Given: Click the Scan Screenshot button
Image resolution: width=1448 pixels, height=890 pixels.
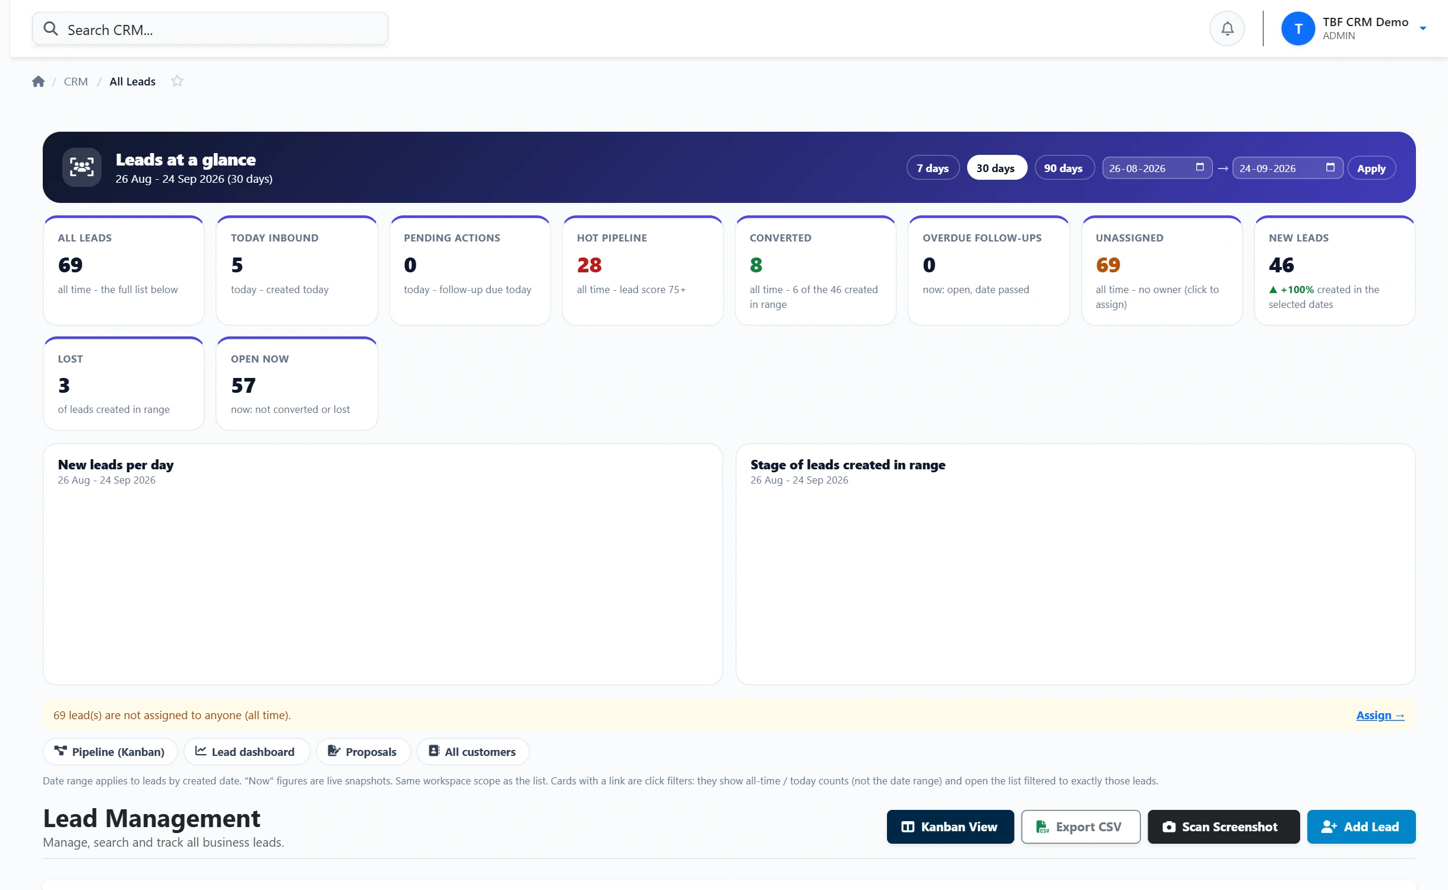Looking at the screenshot, I should coord(1223,827).
